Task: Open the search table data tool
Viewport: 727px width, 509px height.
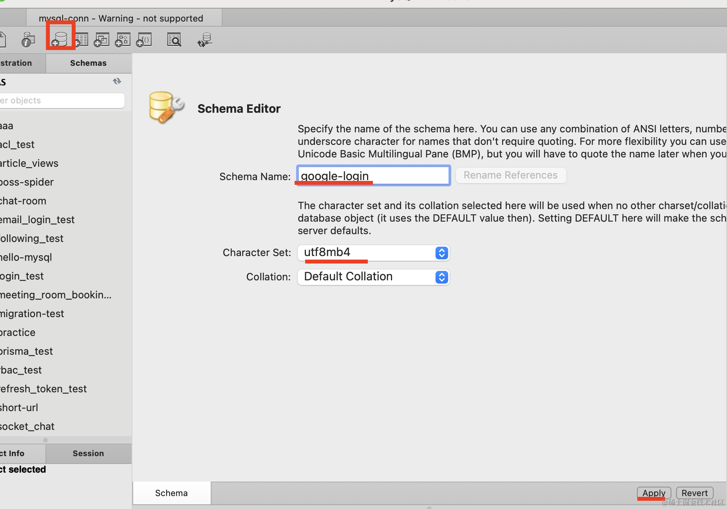Action: pyautogui.click(x=174, y=40)
